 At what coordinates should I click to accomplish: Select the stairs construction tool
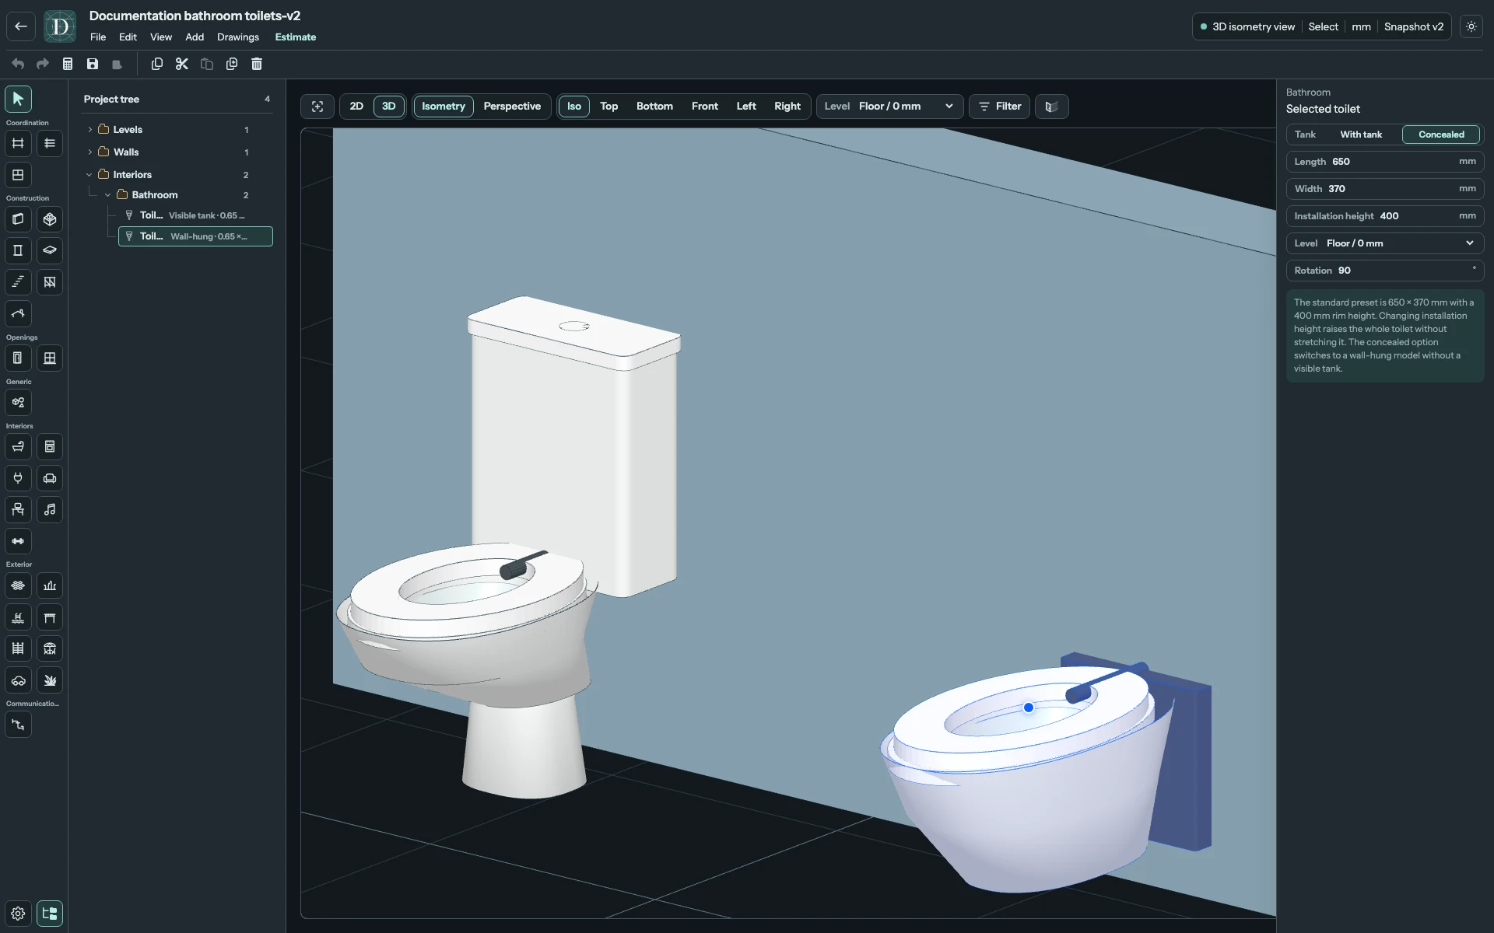point(18,282)
